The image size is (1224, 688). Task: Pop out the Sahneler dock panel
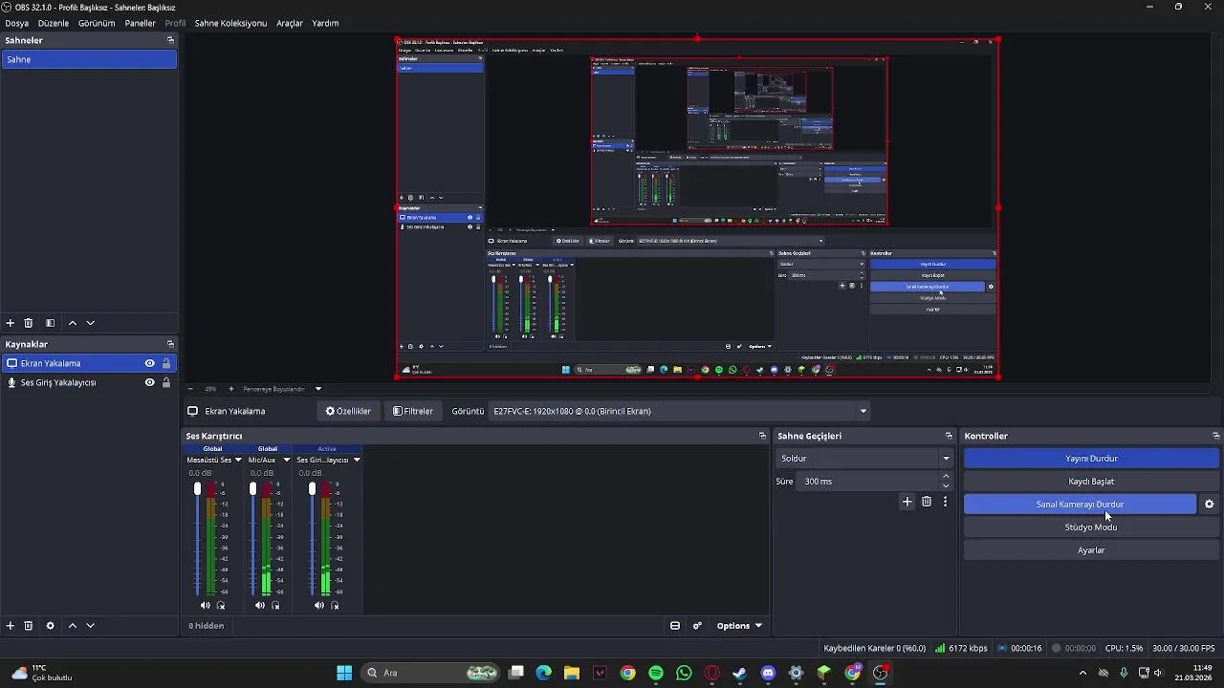click(170, 40)
